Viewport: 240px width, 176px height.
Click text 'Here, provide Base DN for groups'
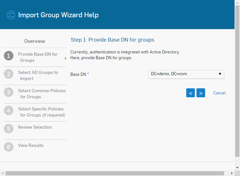tap(101, 58)
